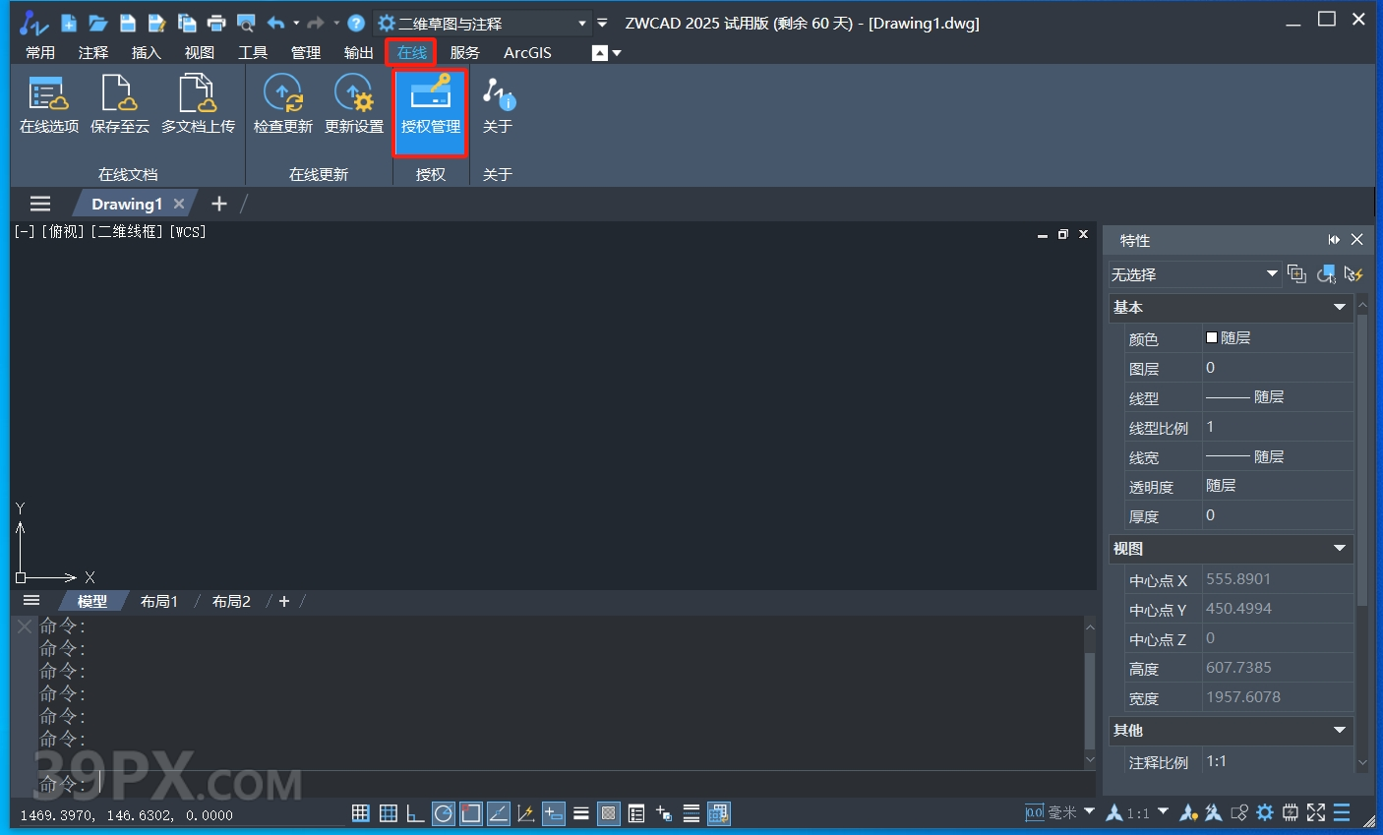
Task: Toggle object snap in the status bar
Action: coord(471,813)
